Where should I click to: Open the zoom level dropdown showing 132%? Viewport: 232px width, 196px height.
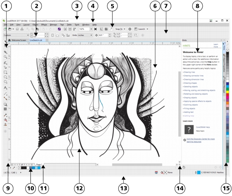tap(91, 29)
